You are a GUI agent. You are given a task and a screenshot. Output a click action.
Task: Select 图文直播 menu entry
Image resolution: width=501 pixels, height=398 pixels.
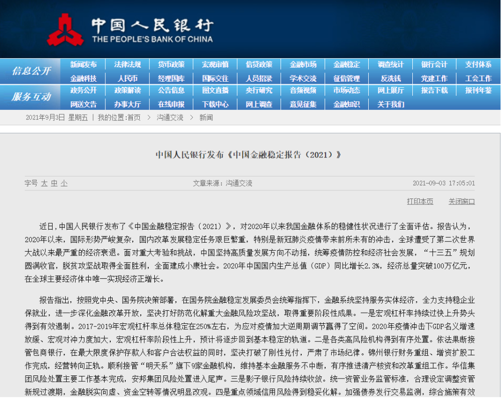click(x=215, y=90)
